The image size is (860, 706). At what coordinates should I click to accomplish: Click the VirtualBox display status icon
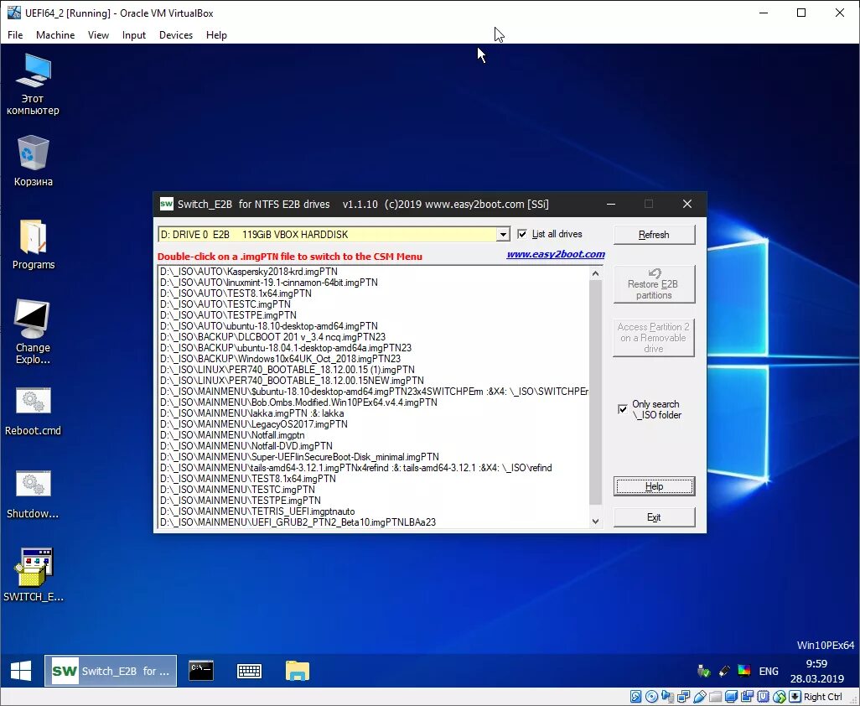click(731, 697)
